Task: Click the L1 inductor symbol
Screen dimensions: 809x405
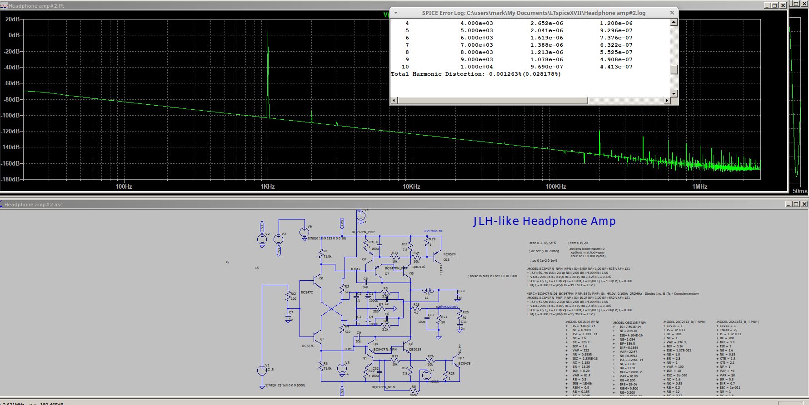Action: (428, 291)
